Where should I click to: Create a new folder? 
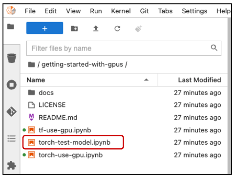(x=74, y=28)
